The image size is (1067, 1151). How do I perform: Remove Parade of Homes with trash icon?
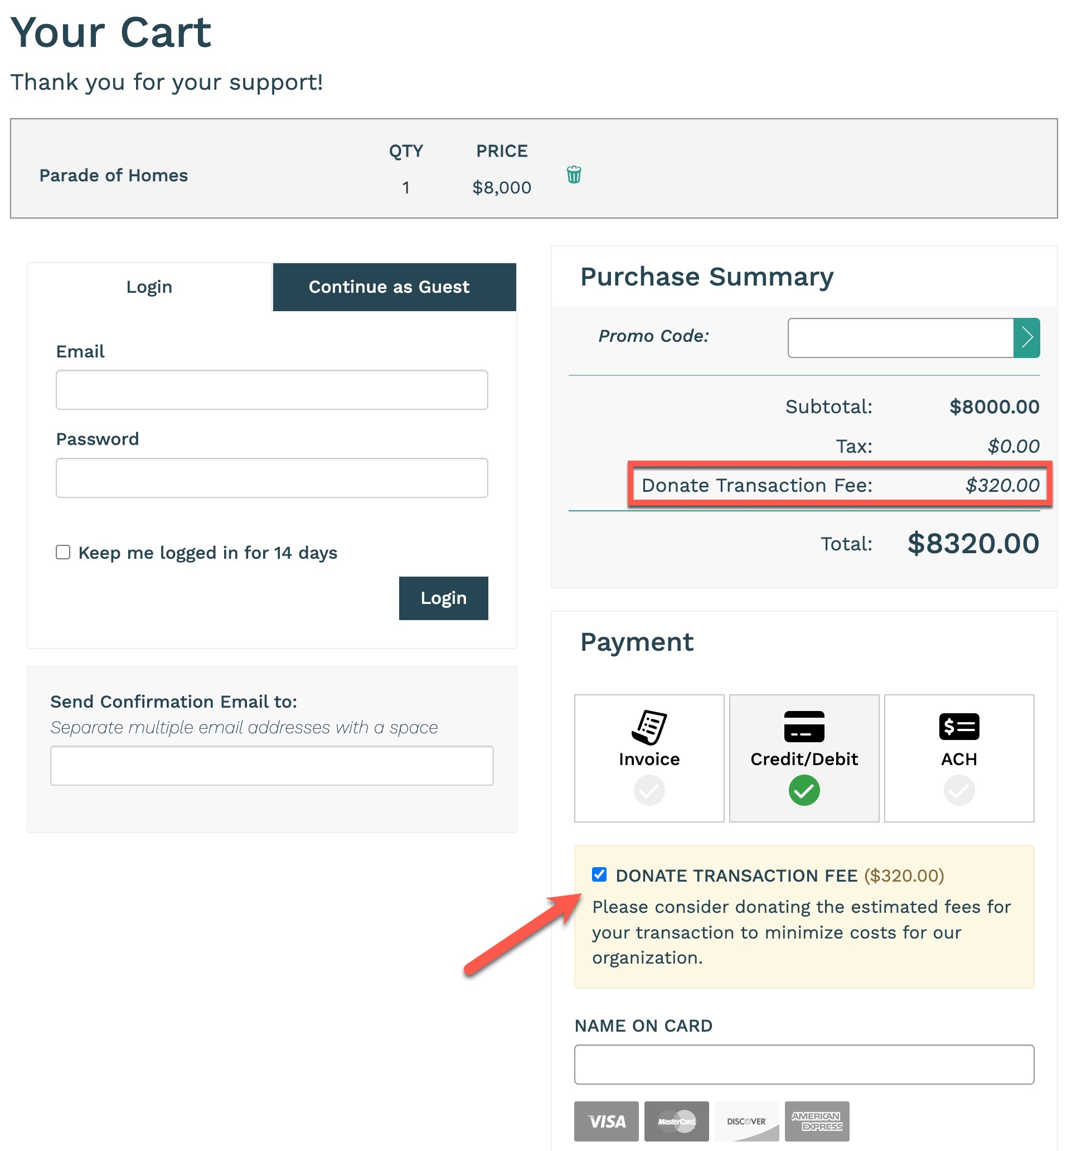[x=573, y=175]
